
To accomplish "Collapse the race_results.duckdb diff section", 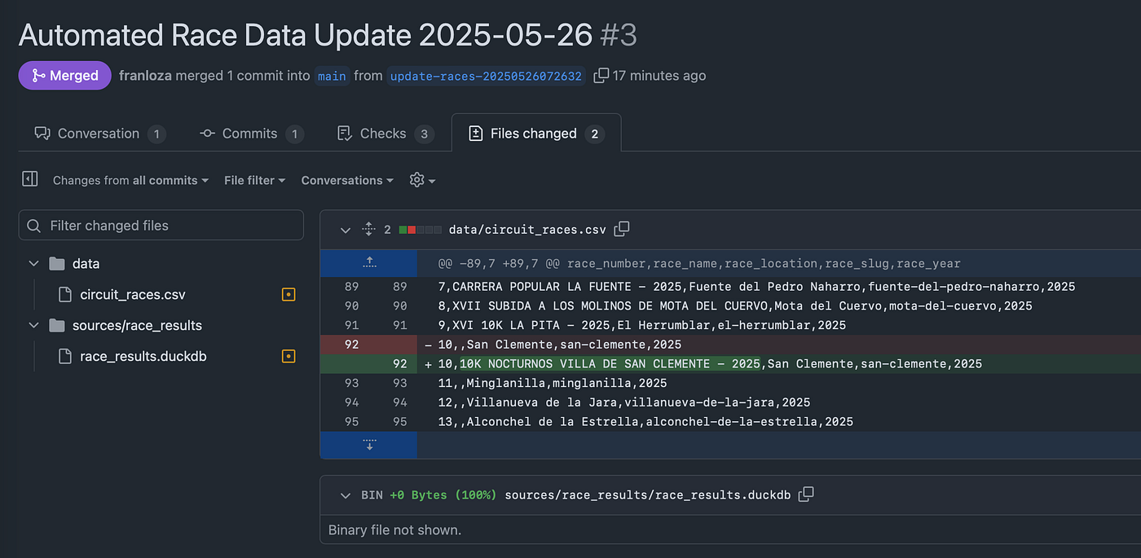I will coord(346,494).
